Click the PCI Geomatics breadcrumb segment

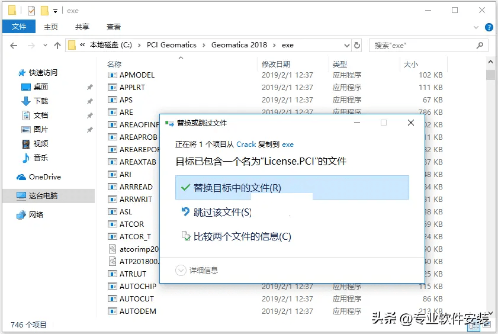click(x=172, y=45)
